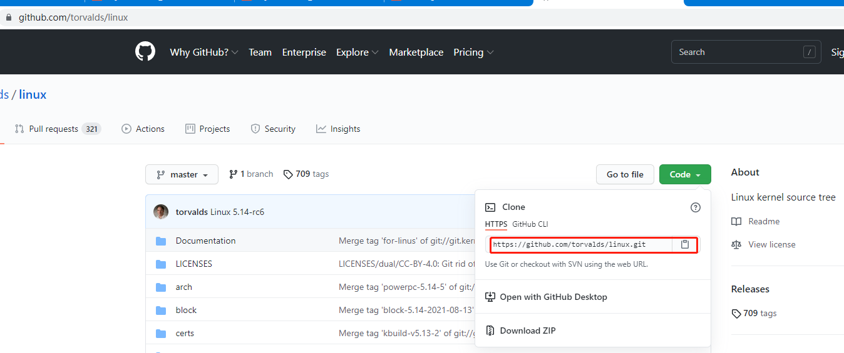The width and height of the screenshot is (844, 353).
Task: Open the Team page
Action: (x=260, y=52)
